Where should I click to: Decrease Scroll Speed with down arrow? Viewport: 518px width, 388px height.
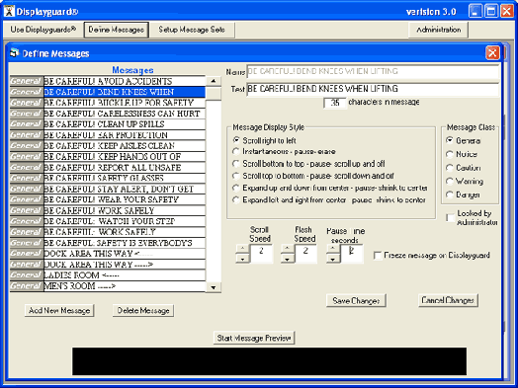[242, 259]
